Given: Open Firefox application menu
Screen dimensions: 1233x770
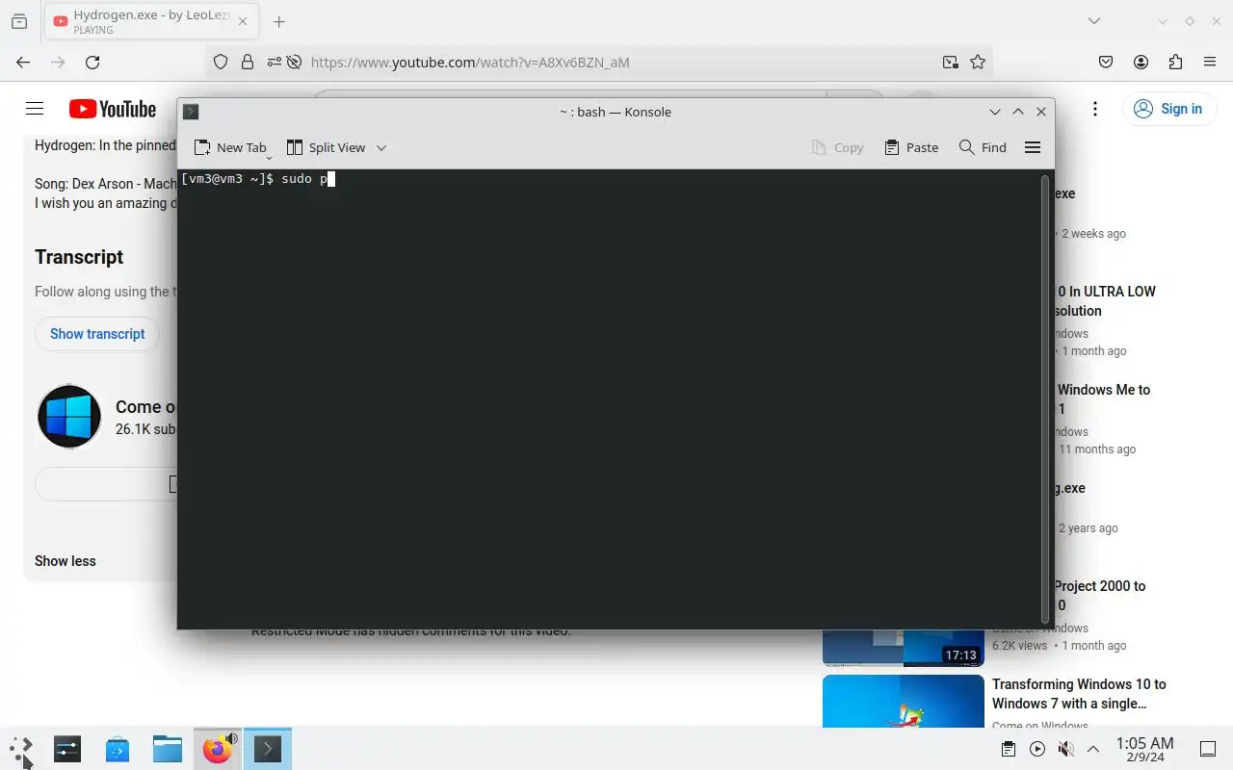Looking at the screenshot, I should coord(1210,62).
